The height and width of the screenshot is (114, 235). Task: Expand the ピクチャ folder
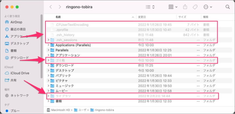click(x=48, y=81)
